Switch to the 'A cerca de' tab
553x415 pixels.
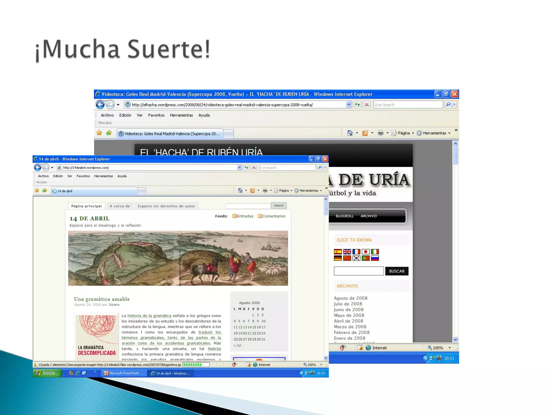click(120, 206)
